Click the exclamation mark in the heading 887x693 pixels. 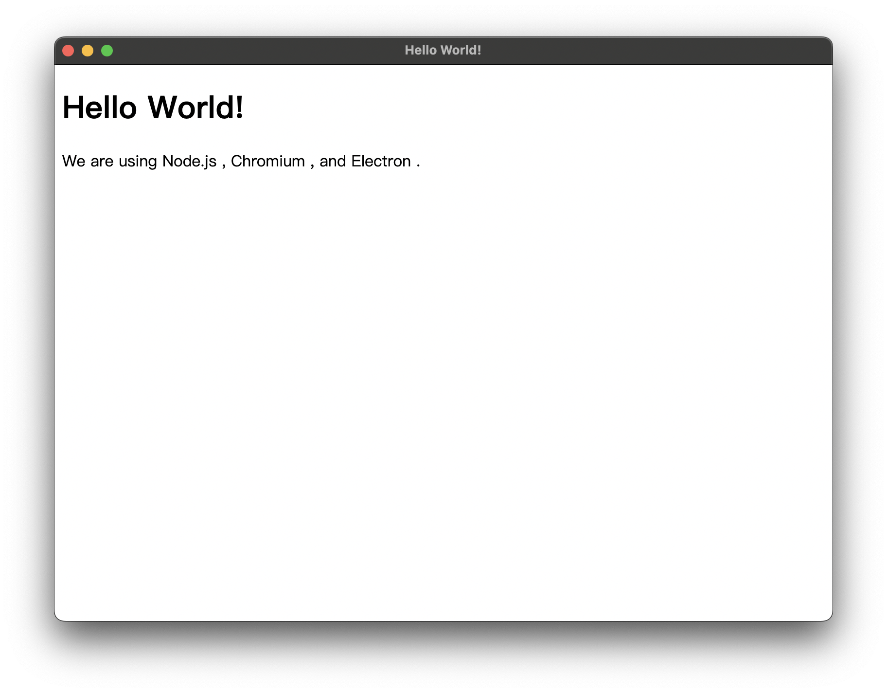[239, 108]
